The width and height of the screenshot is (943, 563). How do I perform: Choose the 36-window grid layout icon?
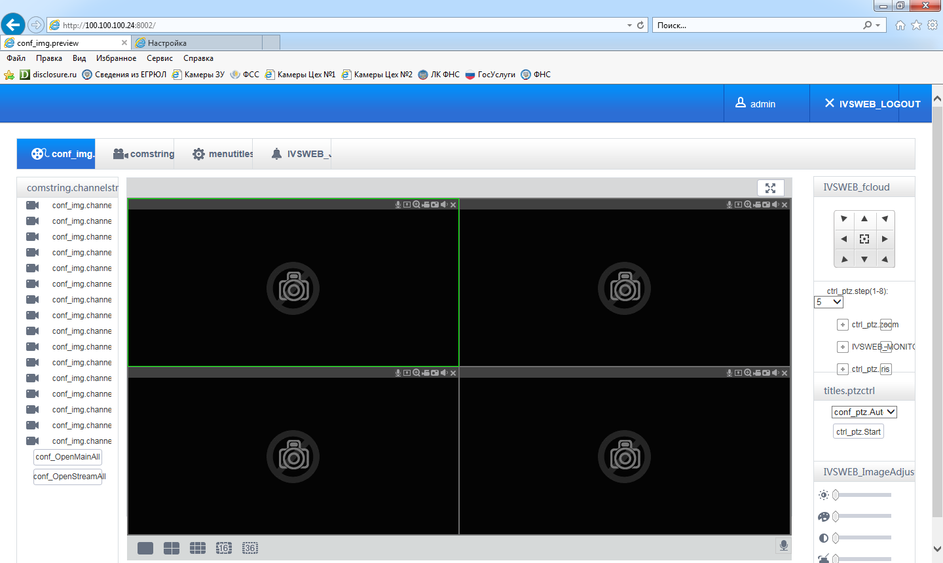click(x=250, y=548)
